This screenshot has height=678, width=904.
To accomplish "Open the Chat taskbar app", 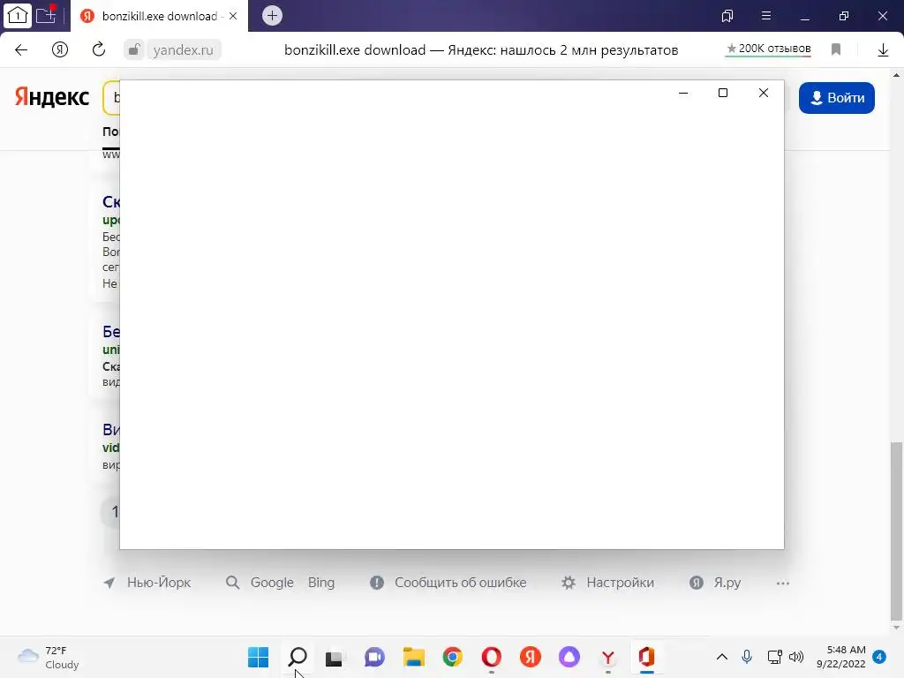I will pos(374,657).
